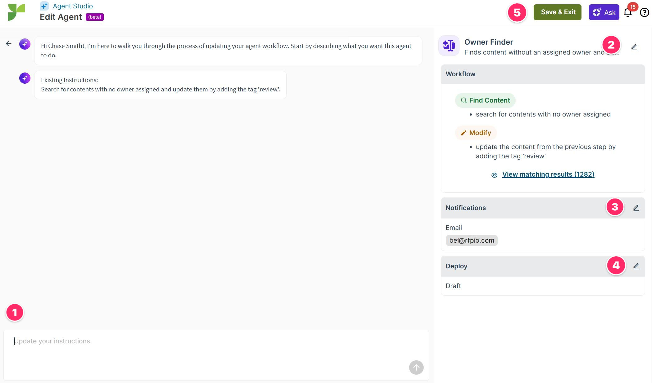Click the eye icon beside matching results
This screenshot has width=652, height=383.
coord(494,175)
